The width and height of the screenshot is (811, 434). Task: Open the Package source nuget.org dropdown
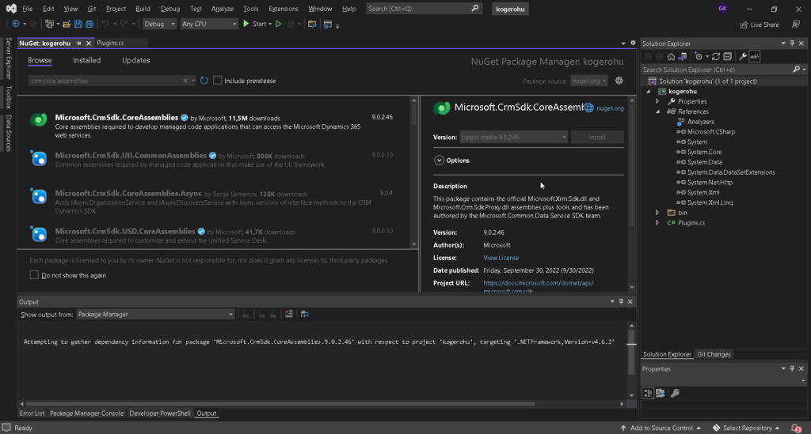point(589,81)
